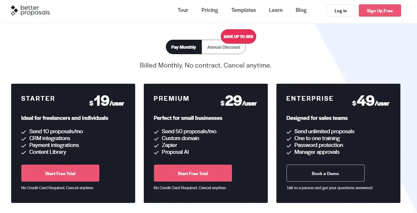Click the checkmark beside Custom domain
Viewport: 417px width, 213px height.
[x=156, y=138]
